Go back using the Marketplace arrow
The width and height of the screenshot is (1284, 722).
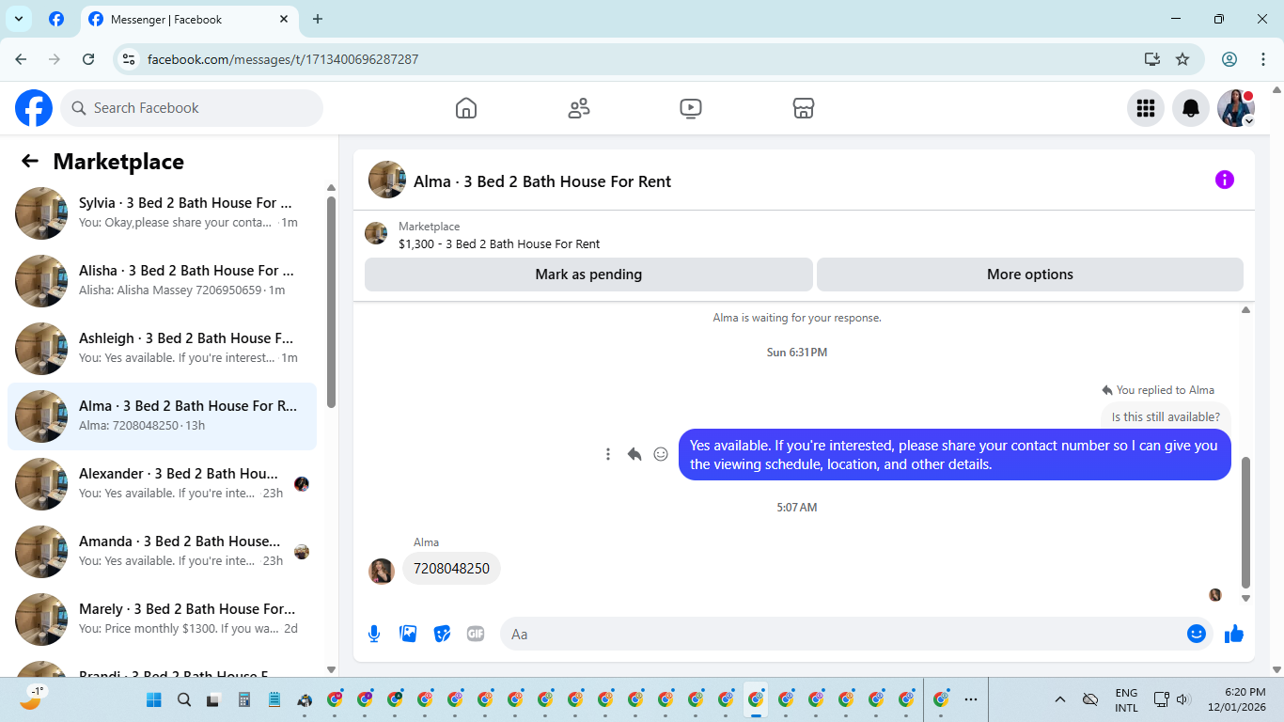coord(30,161)
